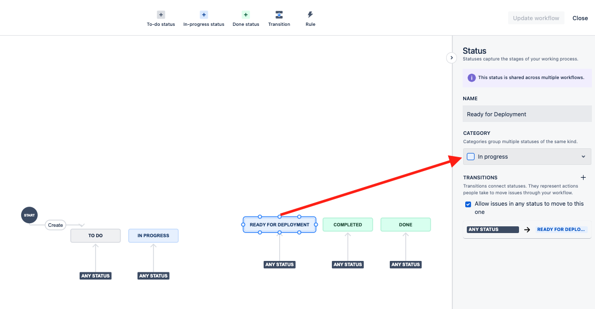Click the Name field showing Ready for Deployment
Viewport: 595px width, 309px height.
527,114
